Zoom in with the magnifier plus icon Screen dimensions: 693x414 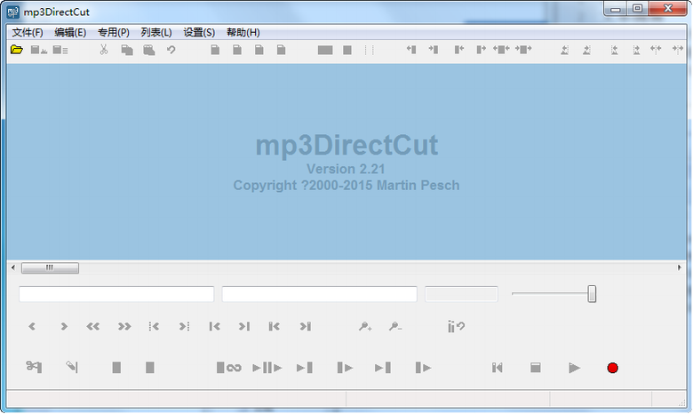click(365, 327)
